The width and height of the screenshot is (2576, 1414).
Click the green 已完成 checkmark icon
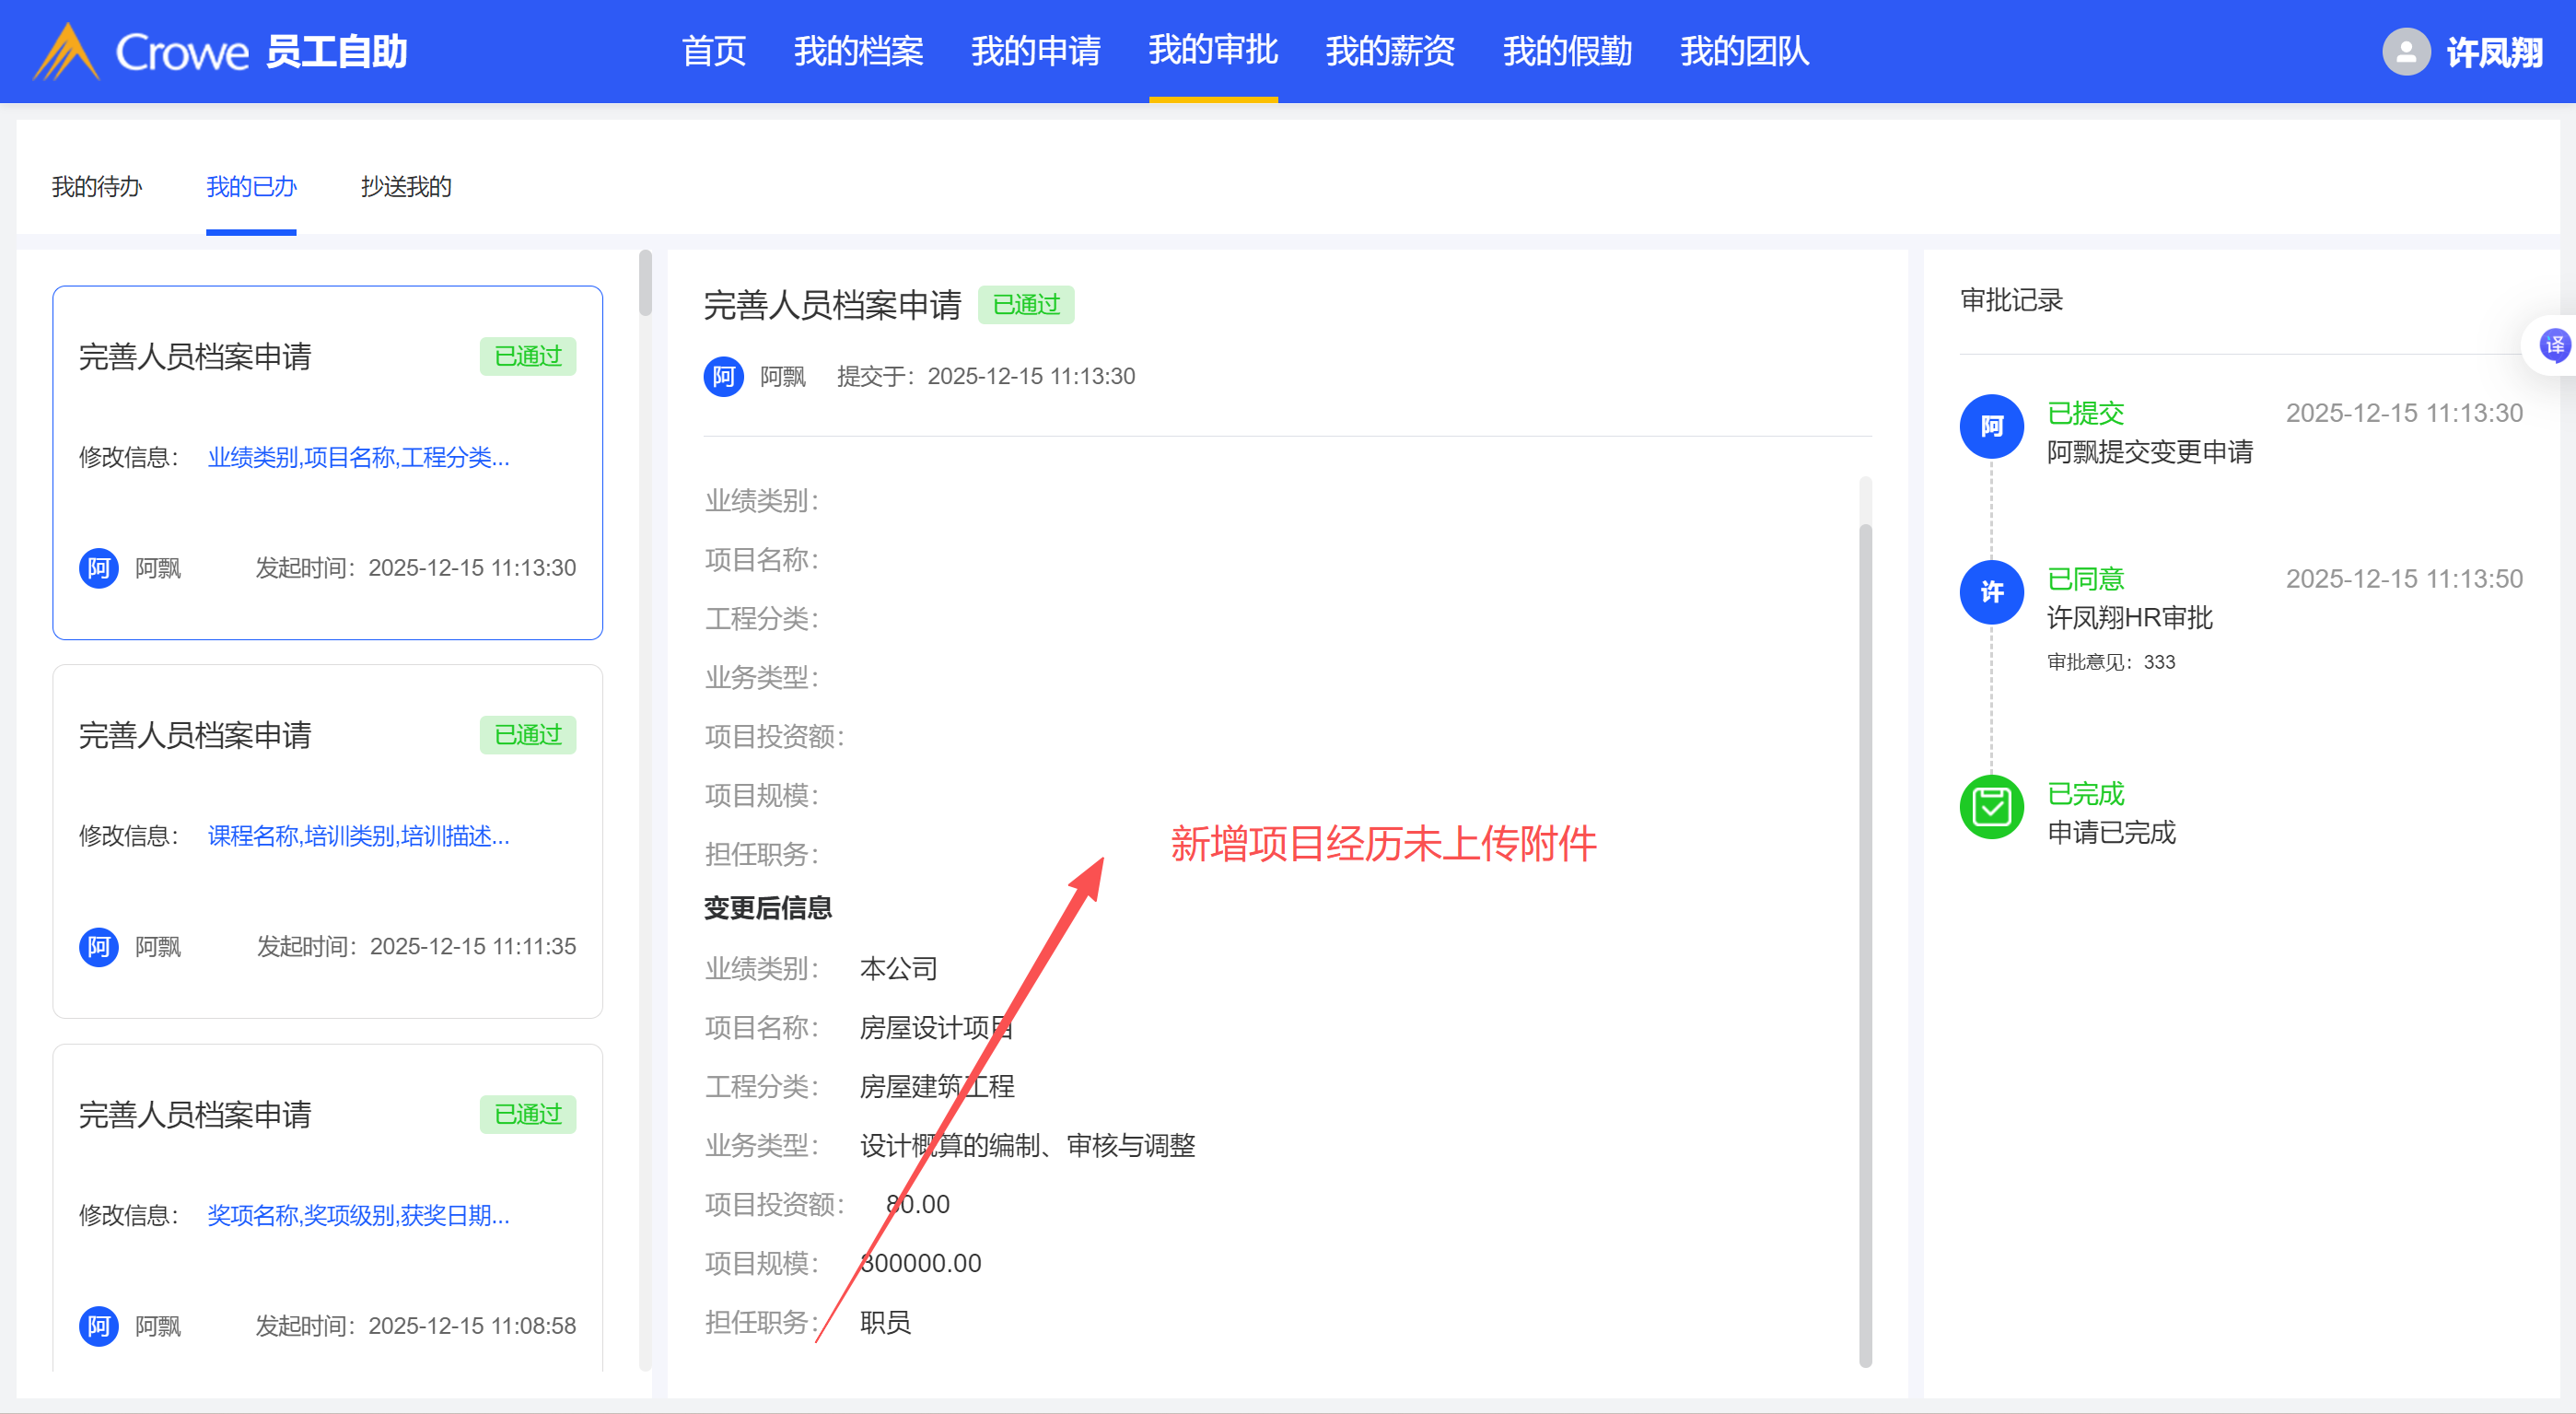[x=1990, y=806]
